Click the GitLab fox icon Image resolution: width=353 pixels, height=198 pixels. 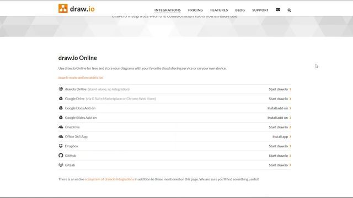(x=61, y=165)
